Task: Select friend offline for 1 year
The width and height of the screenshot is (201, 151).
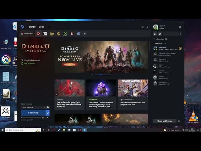Action: [x=167, y=78]
